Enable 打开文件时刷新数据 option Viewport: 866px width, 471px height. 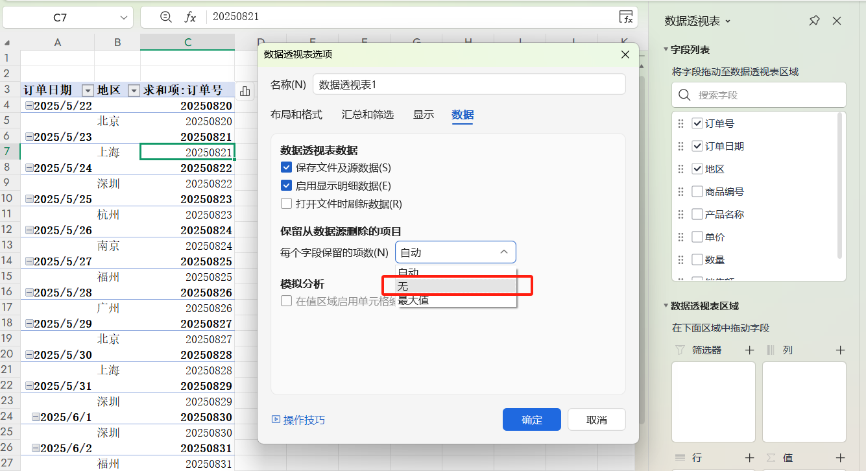286,203
